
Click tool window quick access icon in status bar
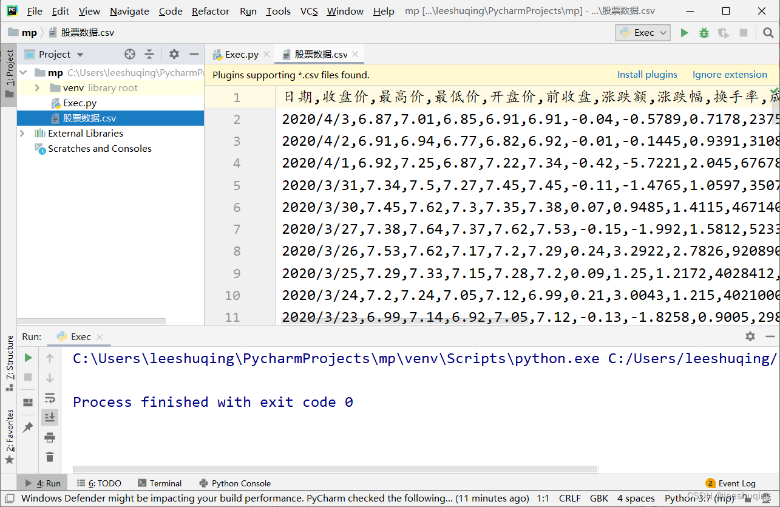coord(8,498)
